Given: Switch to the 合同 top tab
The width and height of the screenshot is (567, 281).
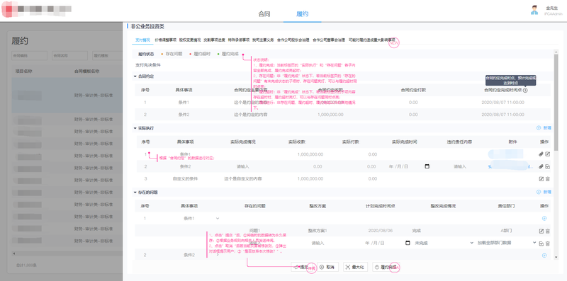Looking at the screenshot, I should [264, 14].
